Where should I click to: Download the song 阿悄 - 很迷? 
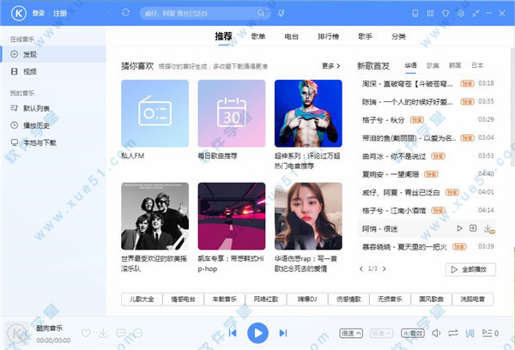click(488, 228)
